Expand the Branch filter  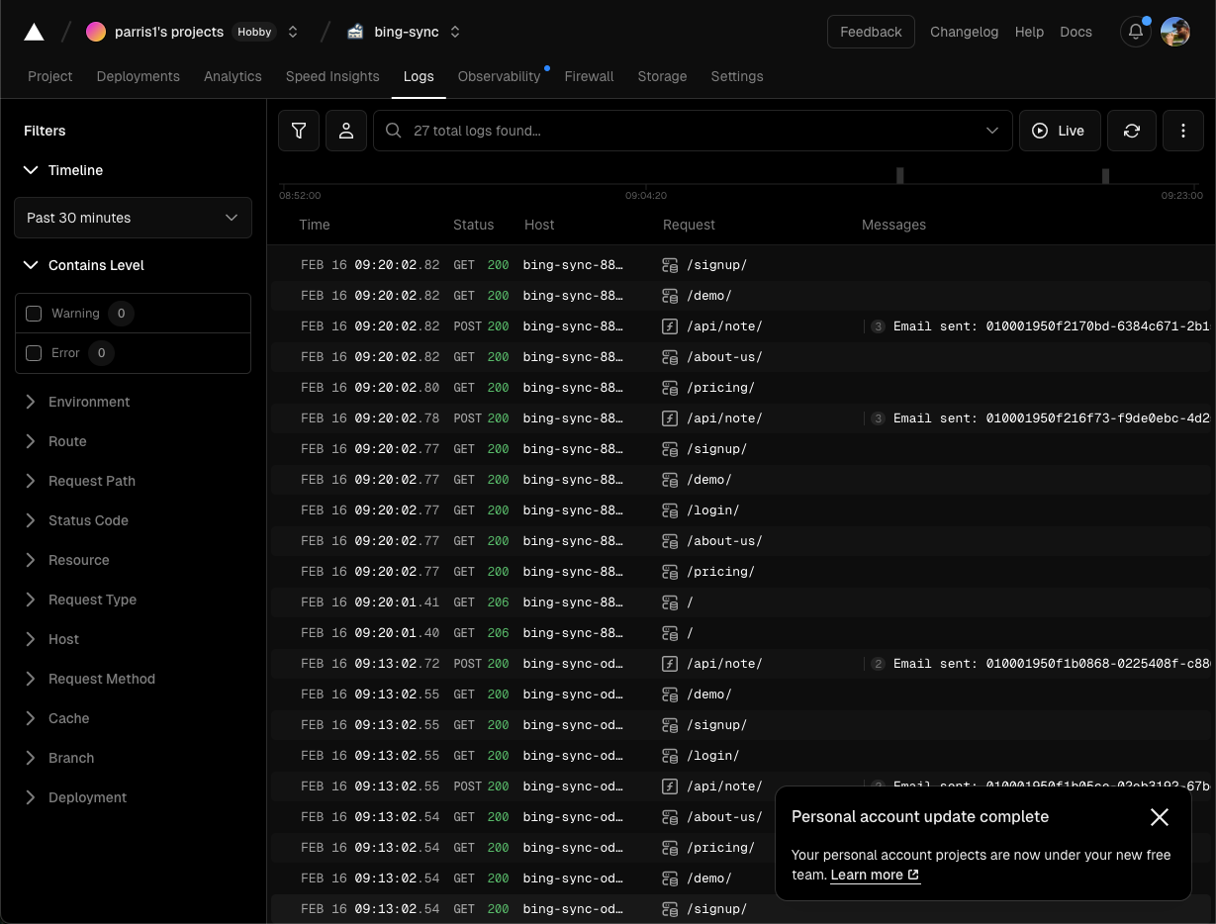tap(58, 758)
